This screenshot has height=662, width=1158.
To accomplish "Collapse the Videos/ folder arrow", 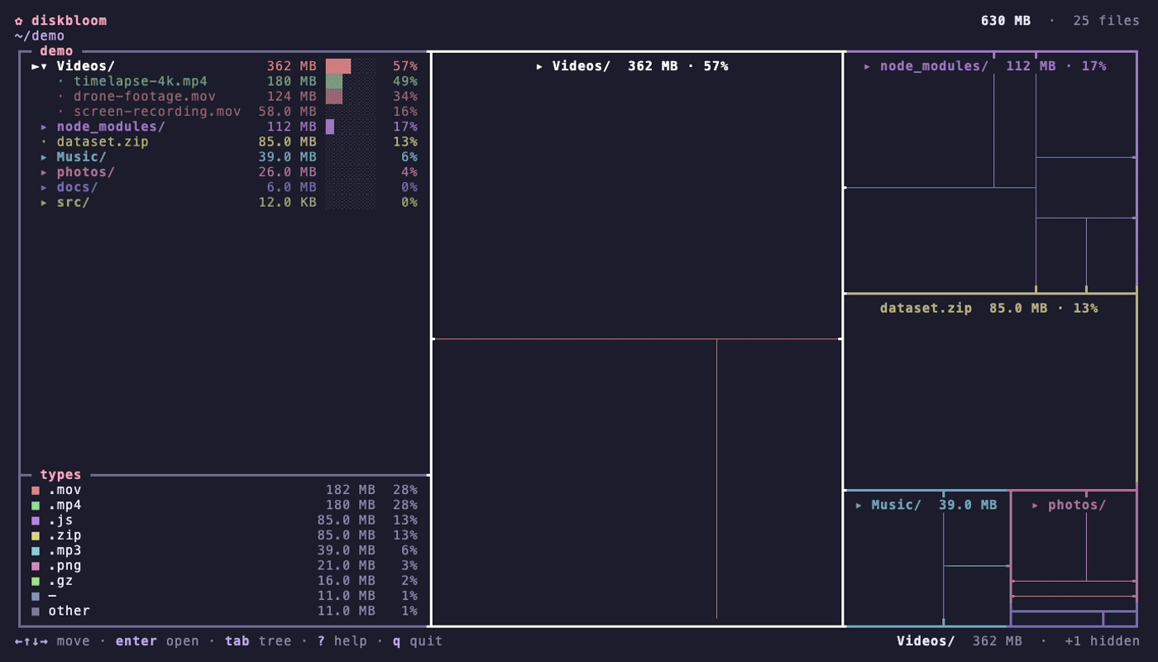I will [x=45, y=66].
